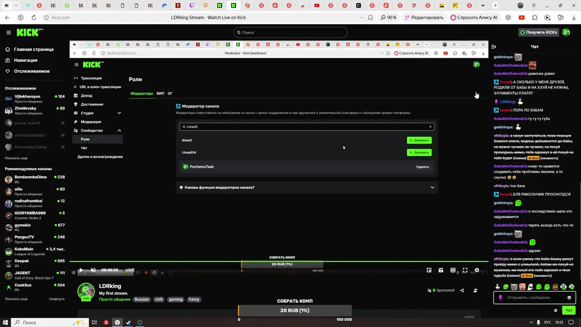Unmute the stream volume
This screenshot has width=581, height=327.
click(x=93, y=270)
